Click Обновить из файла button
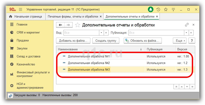Image resolution: width=205 pixels, height=105 pixels. tap(143, 41)
